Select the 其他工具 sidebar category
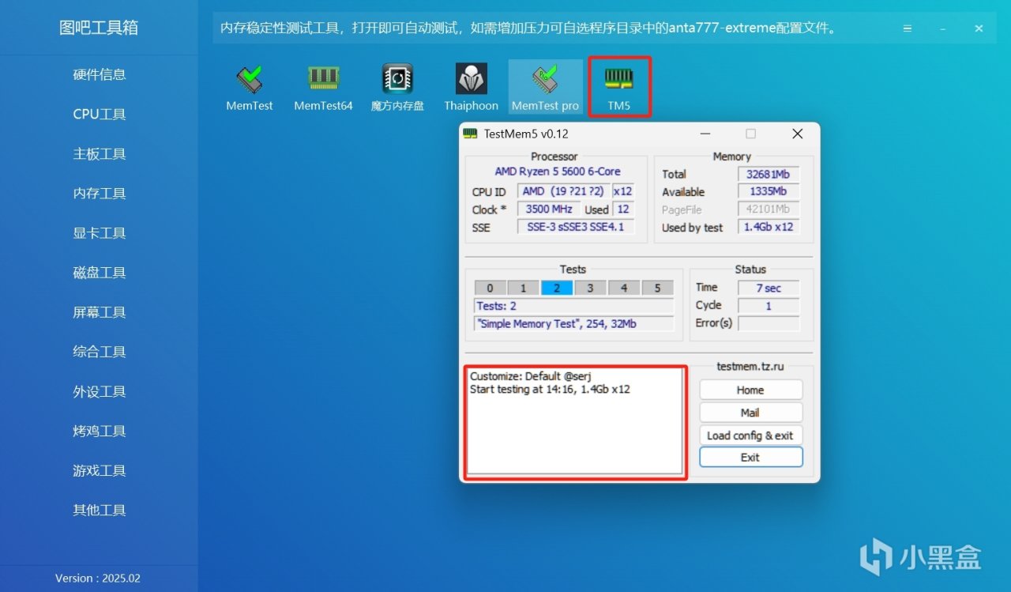The height and width of the screenshot is (592, 1011). click(x=99, y=510)
